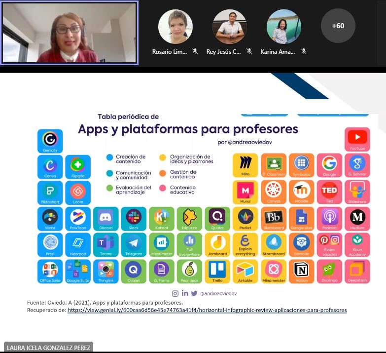This screenshot has height=353, width=386.
Task: Open the PowToon tile
Action: [78, 219]
